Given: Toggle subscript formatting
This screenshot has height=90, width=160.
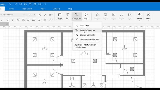Looking at the screenshot, I should click(23, 20).
